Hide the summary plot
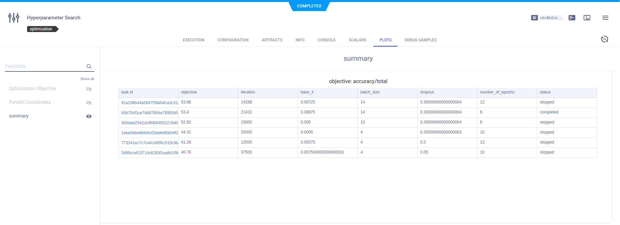 click(x=89, y=117)
